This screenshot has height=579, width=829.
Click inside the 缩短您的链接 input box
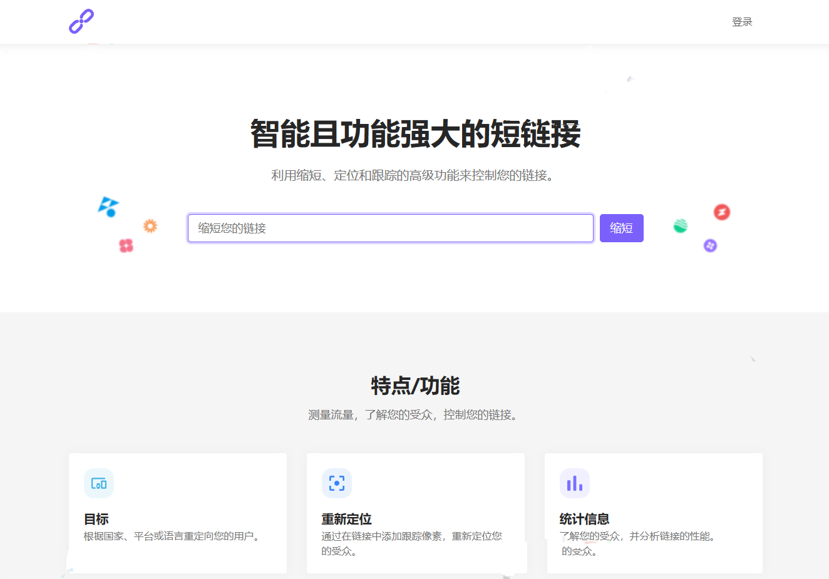[390, 228]
